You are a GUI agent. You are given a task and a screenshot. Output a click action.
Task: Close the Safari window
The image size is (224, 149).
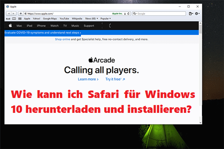(x=197, y=7)
